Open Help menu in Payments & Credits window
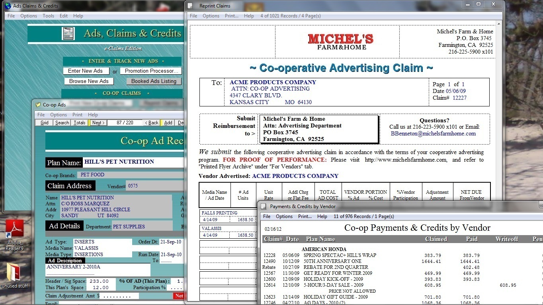 coord(322,216)
